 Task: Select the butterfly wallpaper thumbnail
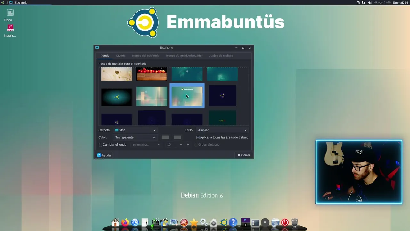pyautogui.click(x=117, y=74)
